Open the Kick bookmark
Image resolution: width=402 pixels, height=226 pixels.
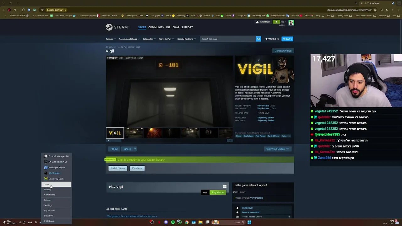tap(220, 15)
